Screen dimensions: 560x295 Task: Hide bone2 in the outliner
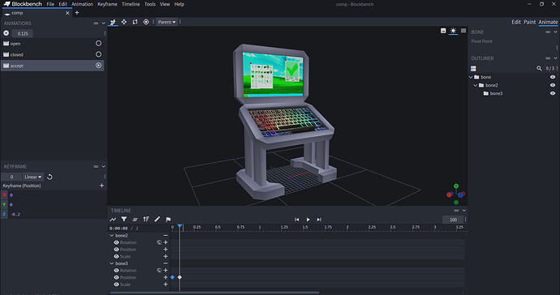[x=553, y=85]
